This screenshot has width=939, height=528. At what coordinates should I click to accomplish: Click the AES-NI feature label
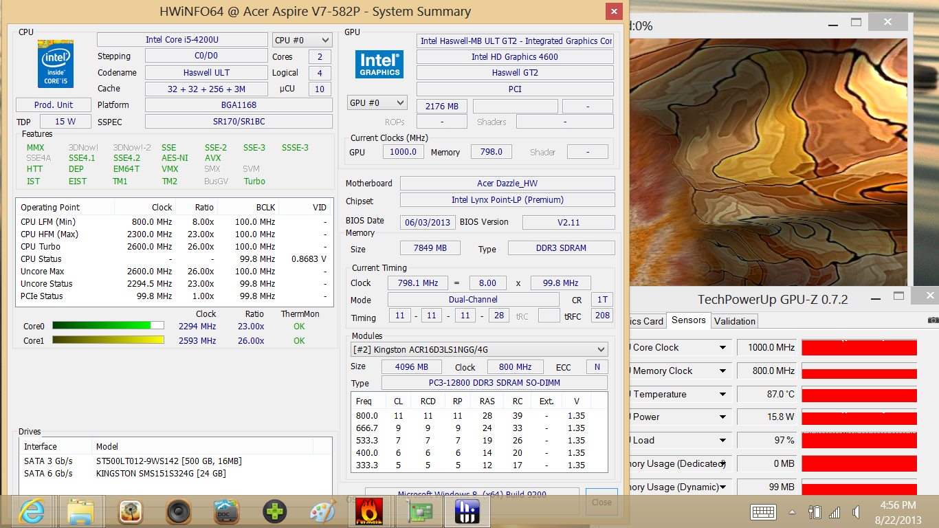click(x=175, y=158)
